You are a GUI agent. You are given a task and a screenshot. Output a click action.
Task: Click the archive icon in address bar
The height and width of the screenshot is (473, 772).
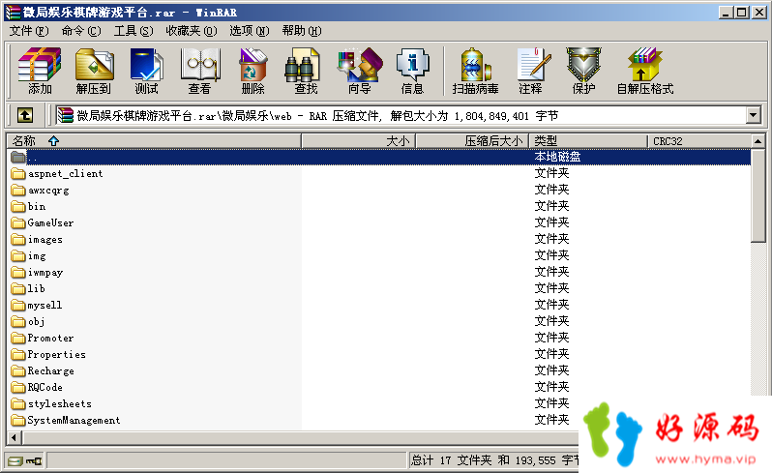tap(65, 116)
